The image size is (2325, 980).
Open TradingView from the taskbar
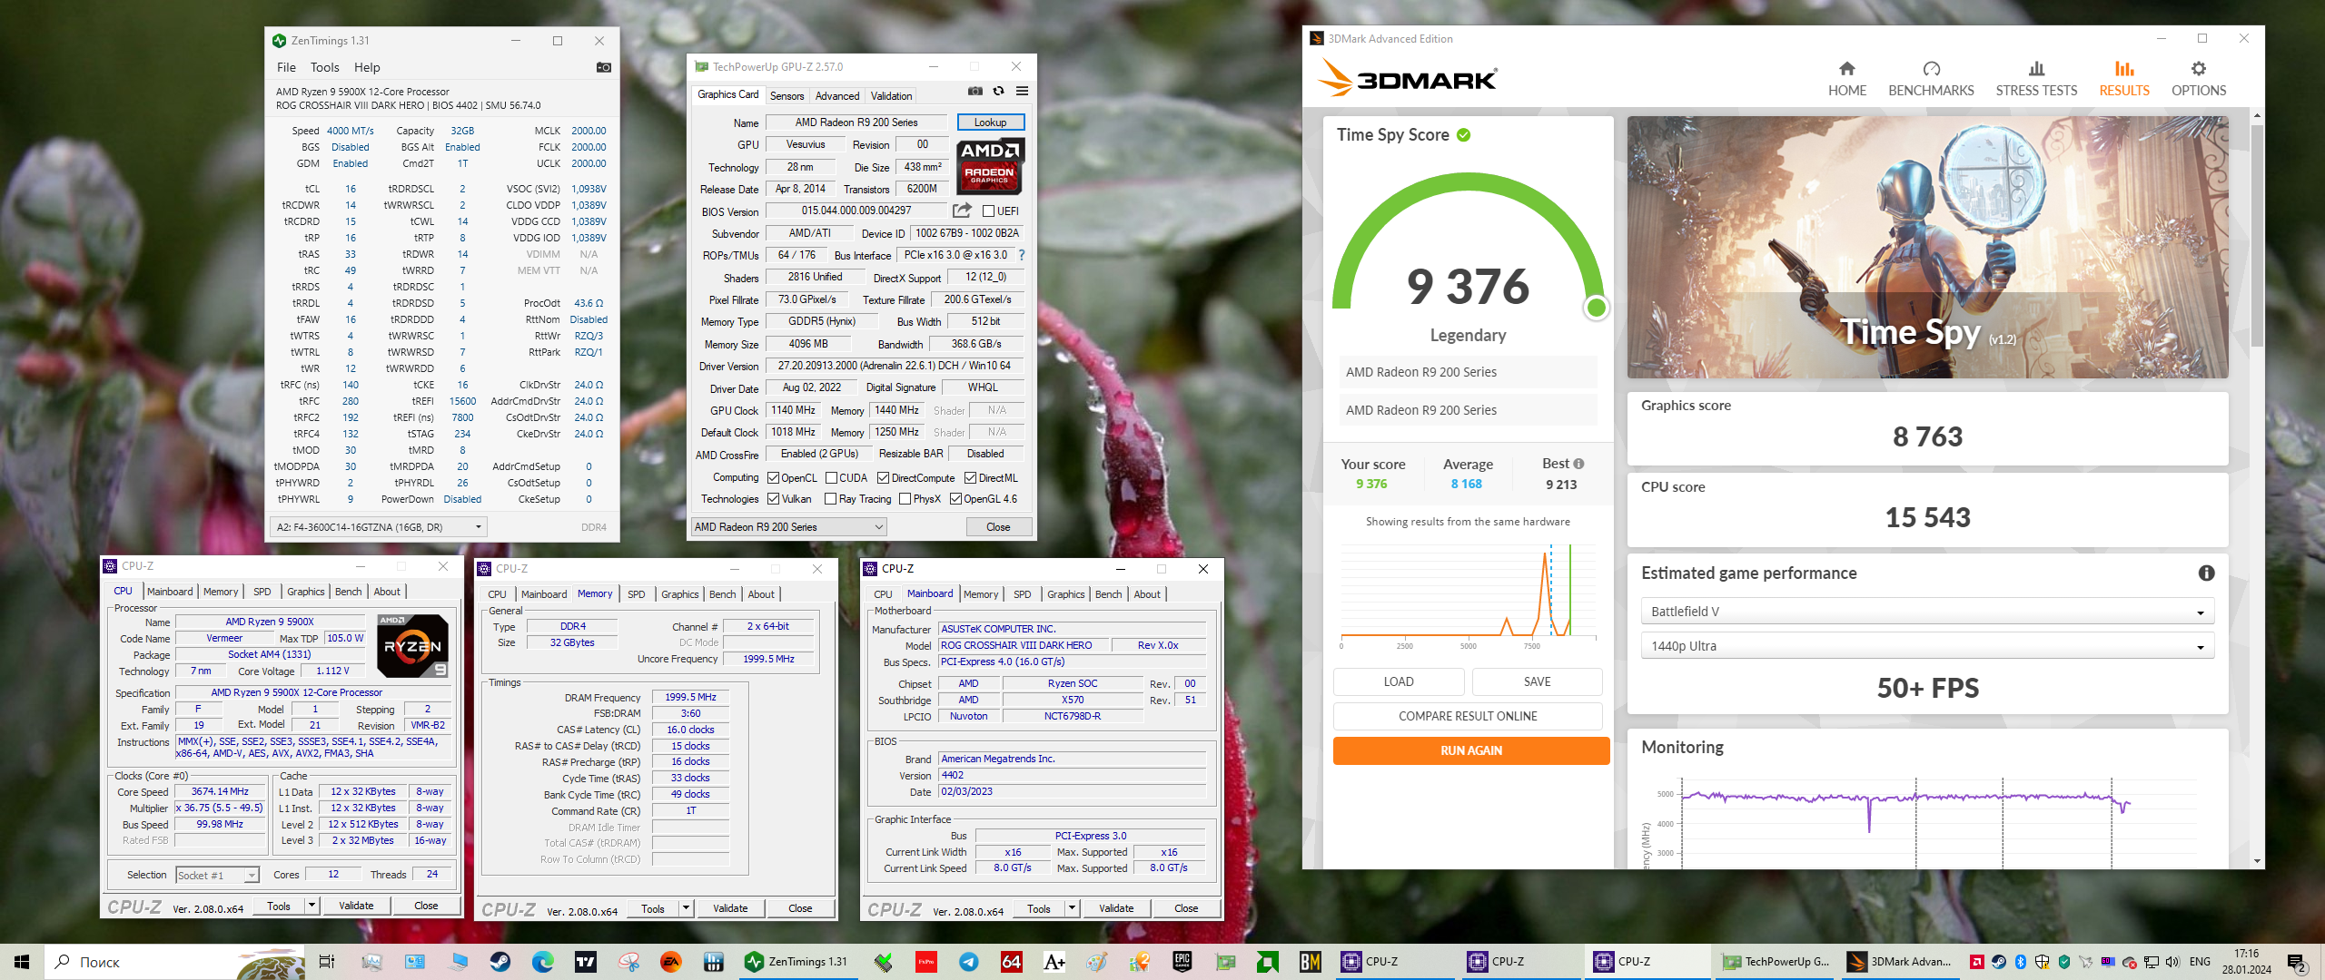(586, 962)
